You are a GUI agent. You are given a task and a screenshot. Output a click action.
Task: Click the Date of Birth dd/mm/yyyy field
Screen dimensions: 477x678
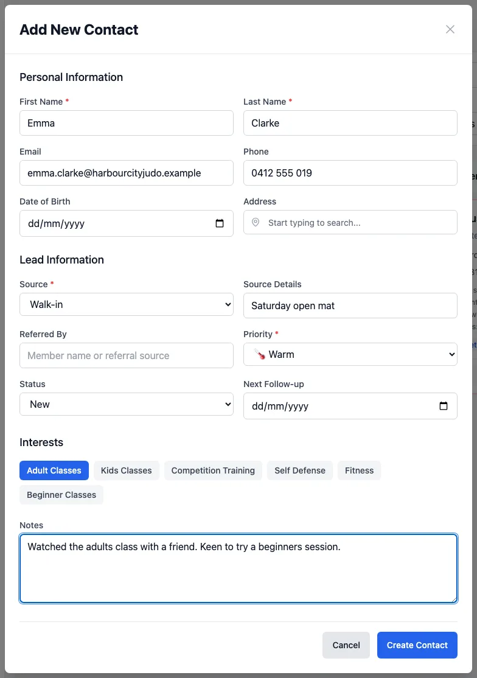pyautogui.click(x=127, y=223)
